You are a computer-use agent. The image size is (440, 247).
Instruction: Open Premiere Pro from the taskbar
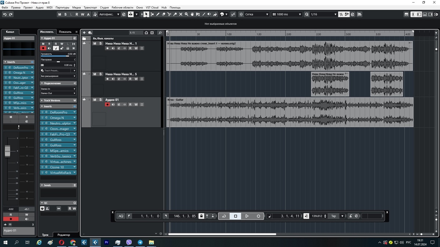click(x=107, y=242)
